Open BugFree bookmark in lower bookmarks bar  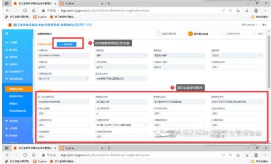click(40, 161)
